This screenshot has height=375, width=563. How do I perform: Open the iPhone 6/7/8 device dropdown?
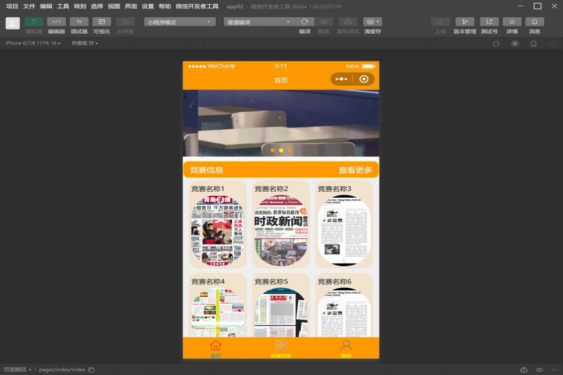[33, 43]
